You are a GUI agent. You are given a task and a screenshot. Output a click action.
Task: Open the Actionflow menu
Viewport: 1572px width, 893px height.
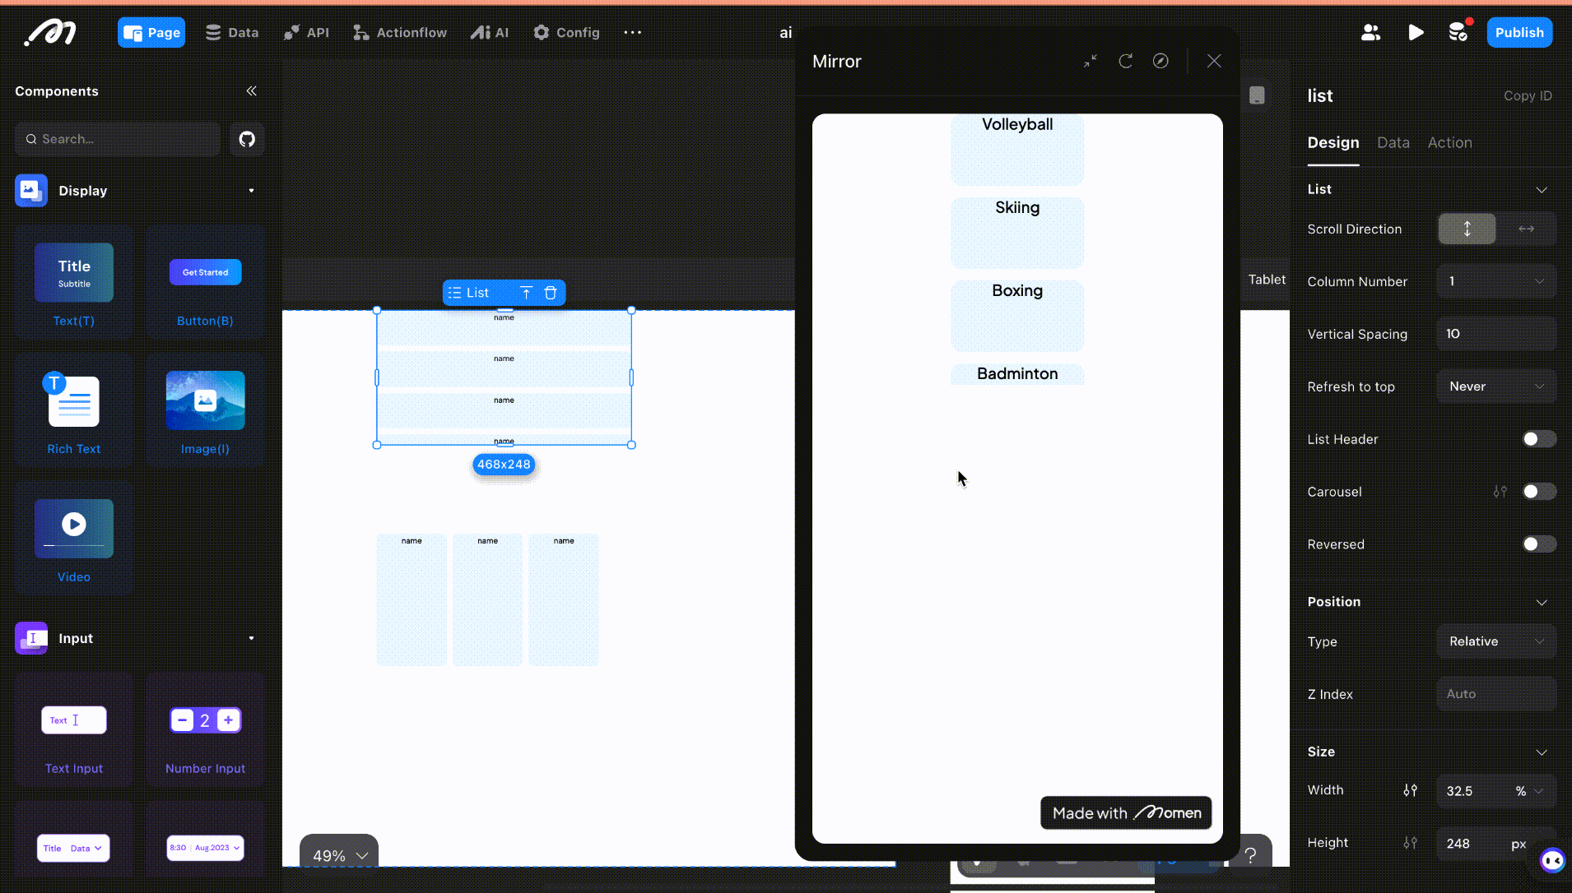[x=400, y=33]
